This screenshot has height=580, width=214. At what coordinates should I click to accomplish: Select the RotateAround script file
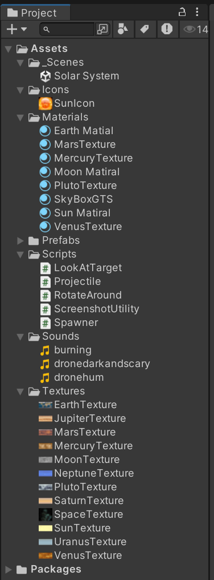pyautogui.click(x=81, y=295)
